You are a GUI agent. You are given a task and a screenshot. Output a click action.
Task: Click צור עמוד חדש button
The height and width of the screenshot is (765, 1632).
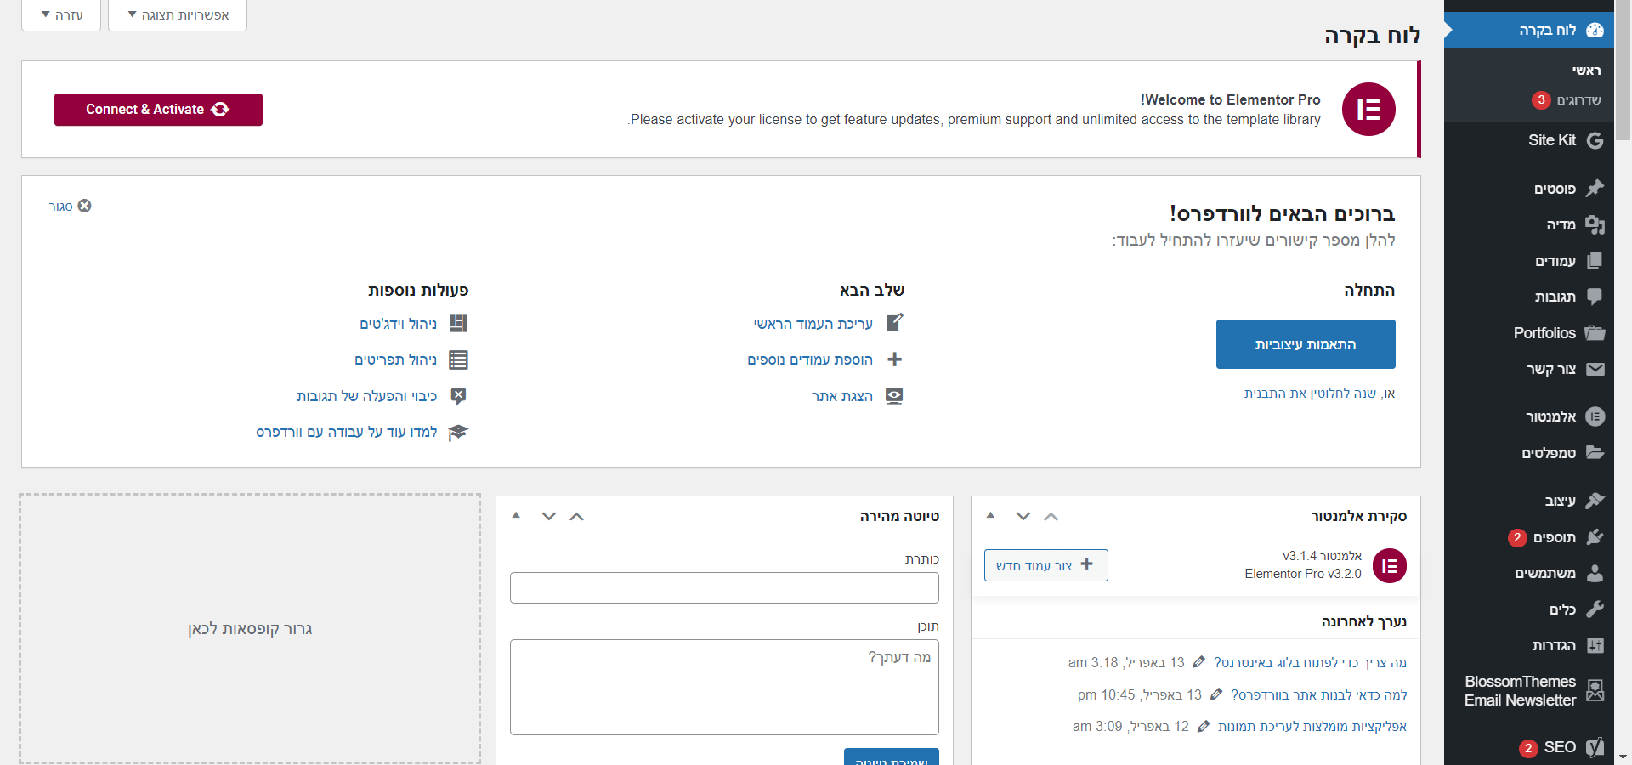pos(1045,565)
